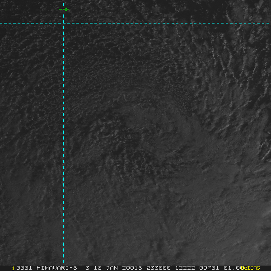This screenshot has width=271, height=271.
Task: Click the 0001 frame number in status line
Action: point(24,268)
